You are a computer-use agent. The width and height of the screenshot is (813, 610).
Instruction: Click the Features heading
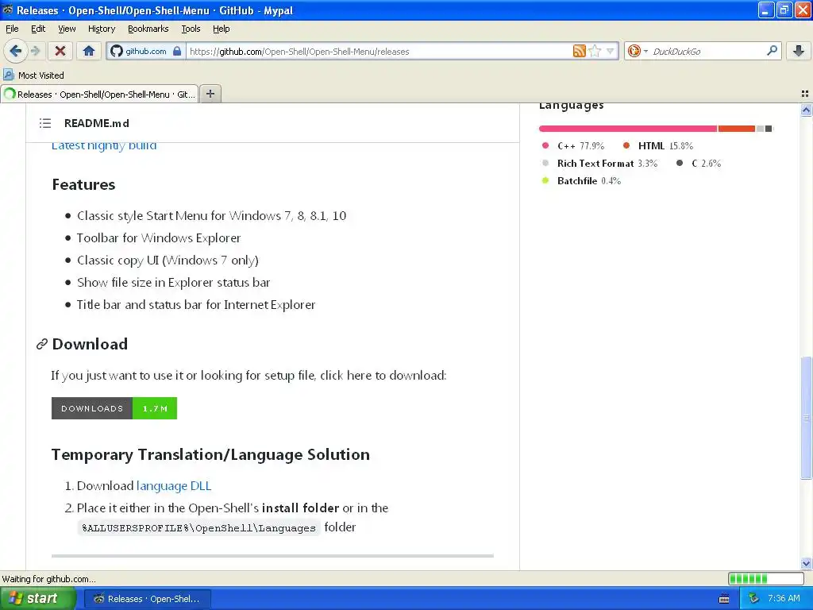pos(83,184)
